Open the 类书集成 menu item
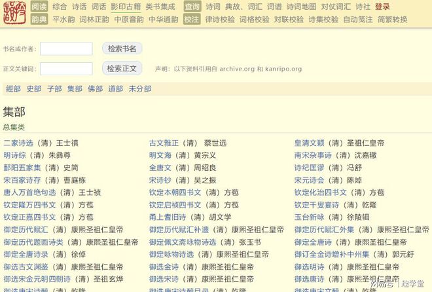 click(x=160, y=7)
